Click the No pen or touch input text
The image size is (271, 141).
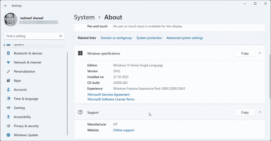tap(147, 26)
